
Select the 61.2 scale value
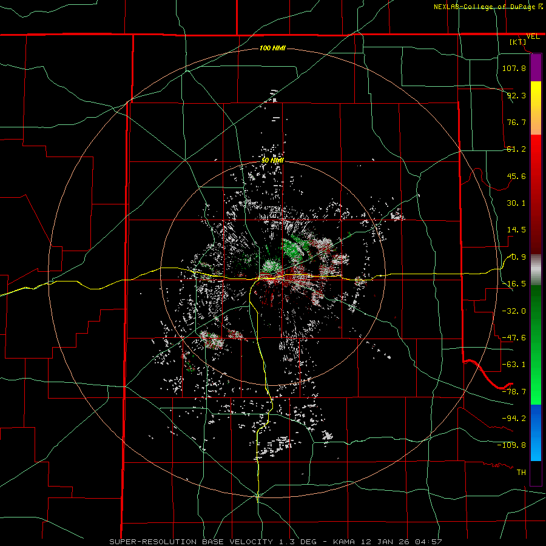point(516,149)
